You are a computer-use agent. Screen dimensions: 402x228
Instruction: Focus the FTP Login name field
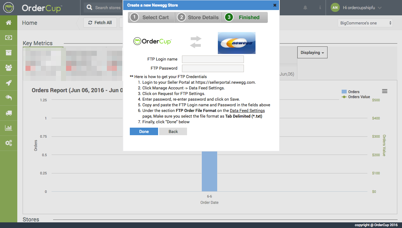[x=213, y=59]
